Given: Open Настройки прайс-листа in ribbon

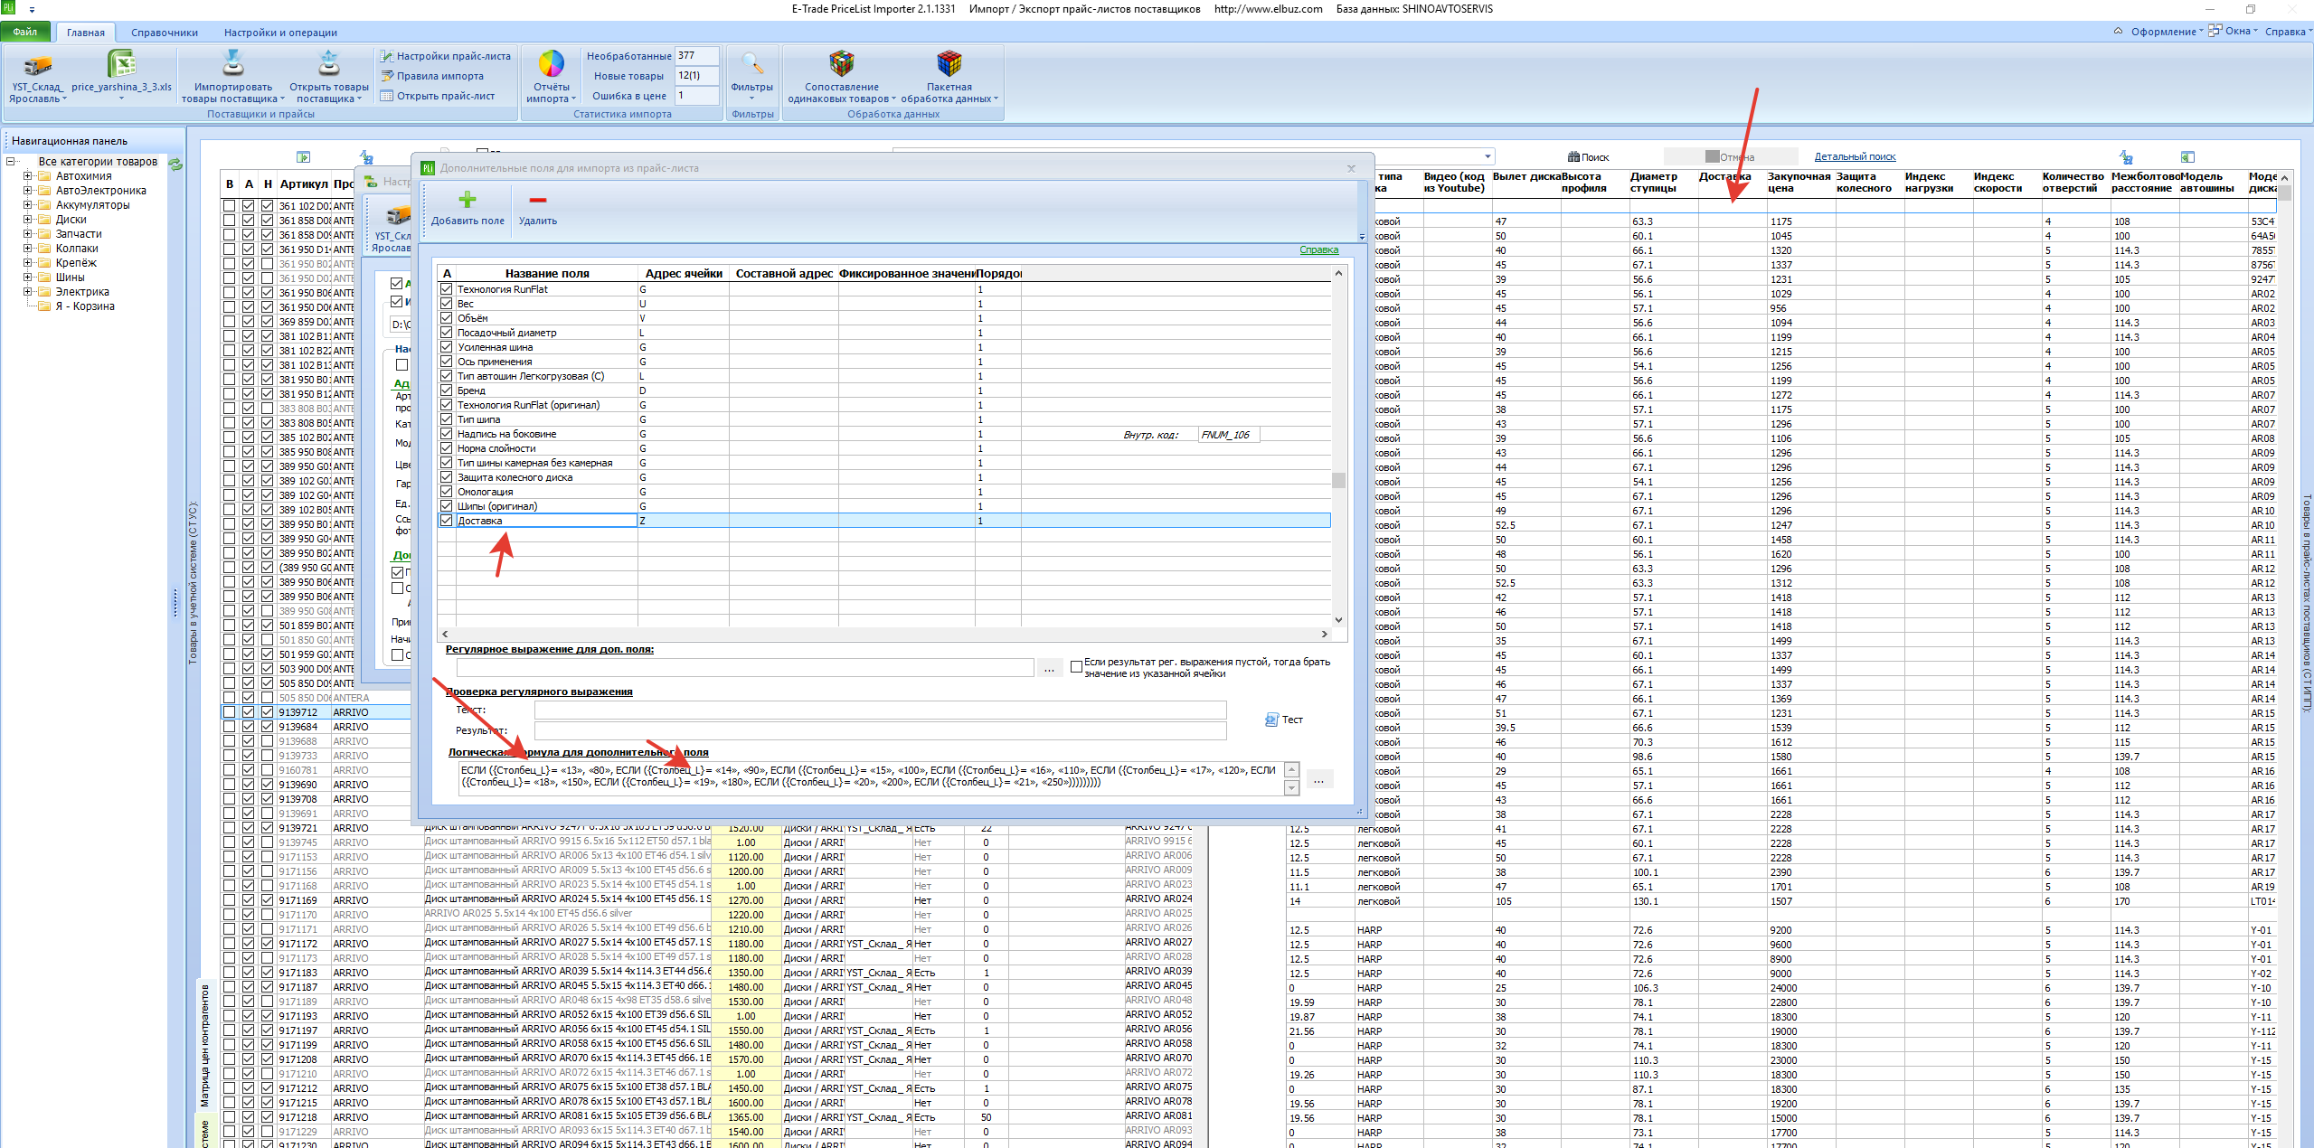Looking at the screenshot, I should click(445, 56).
